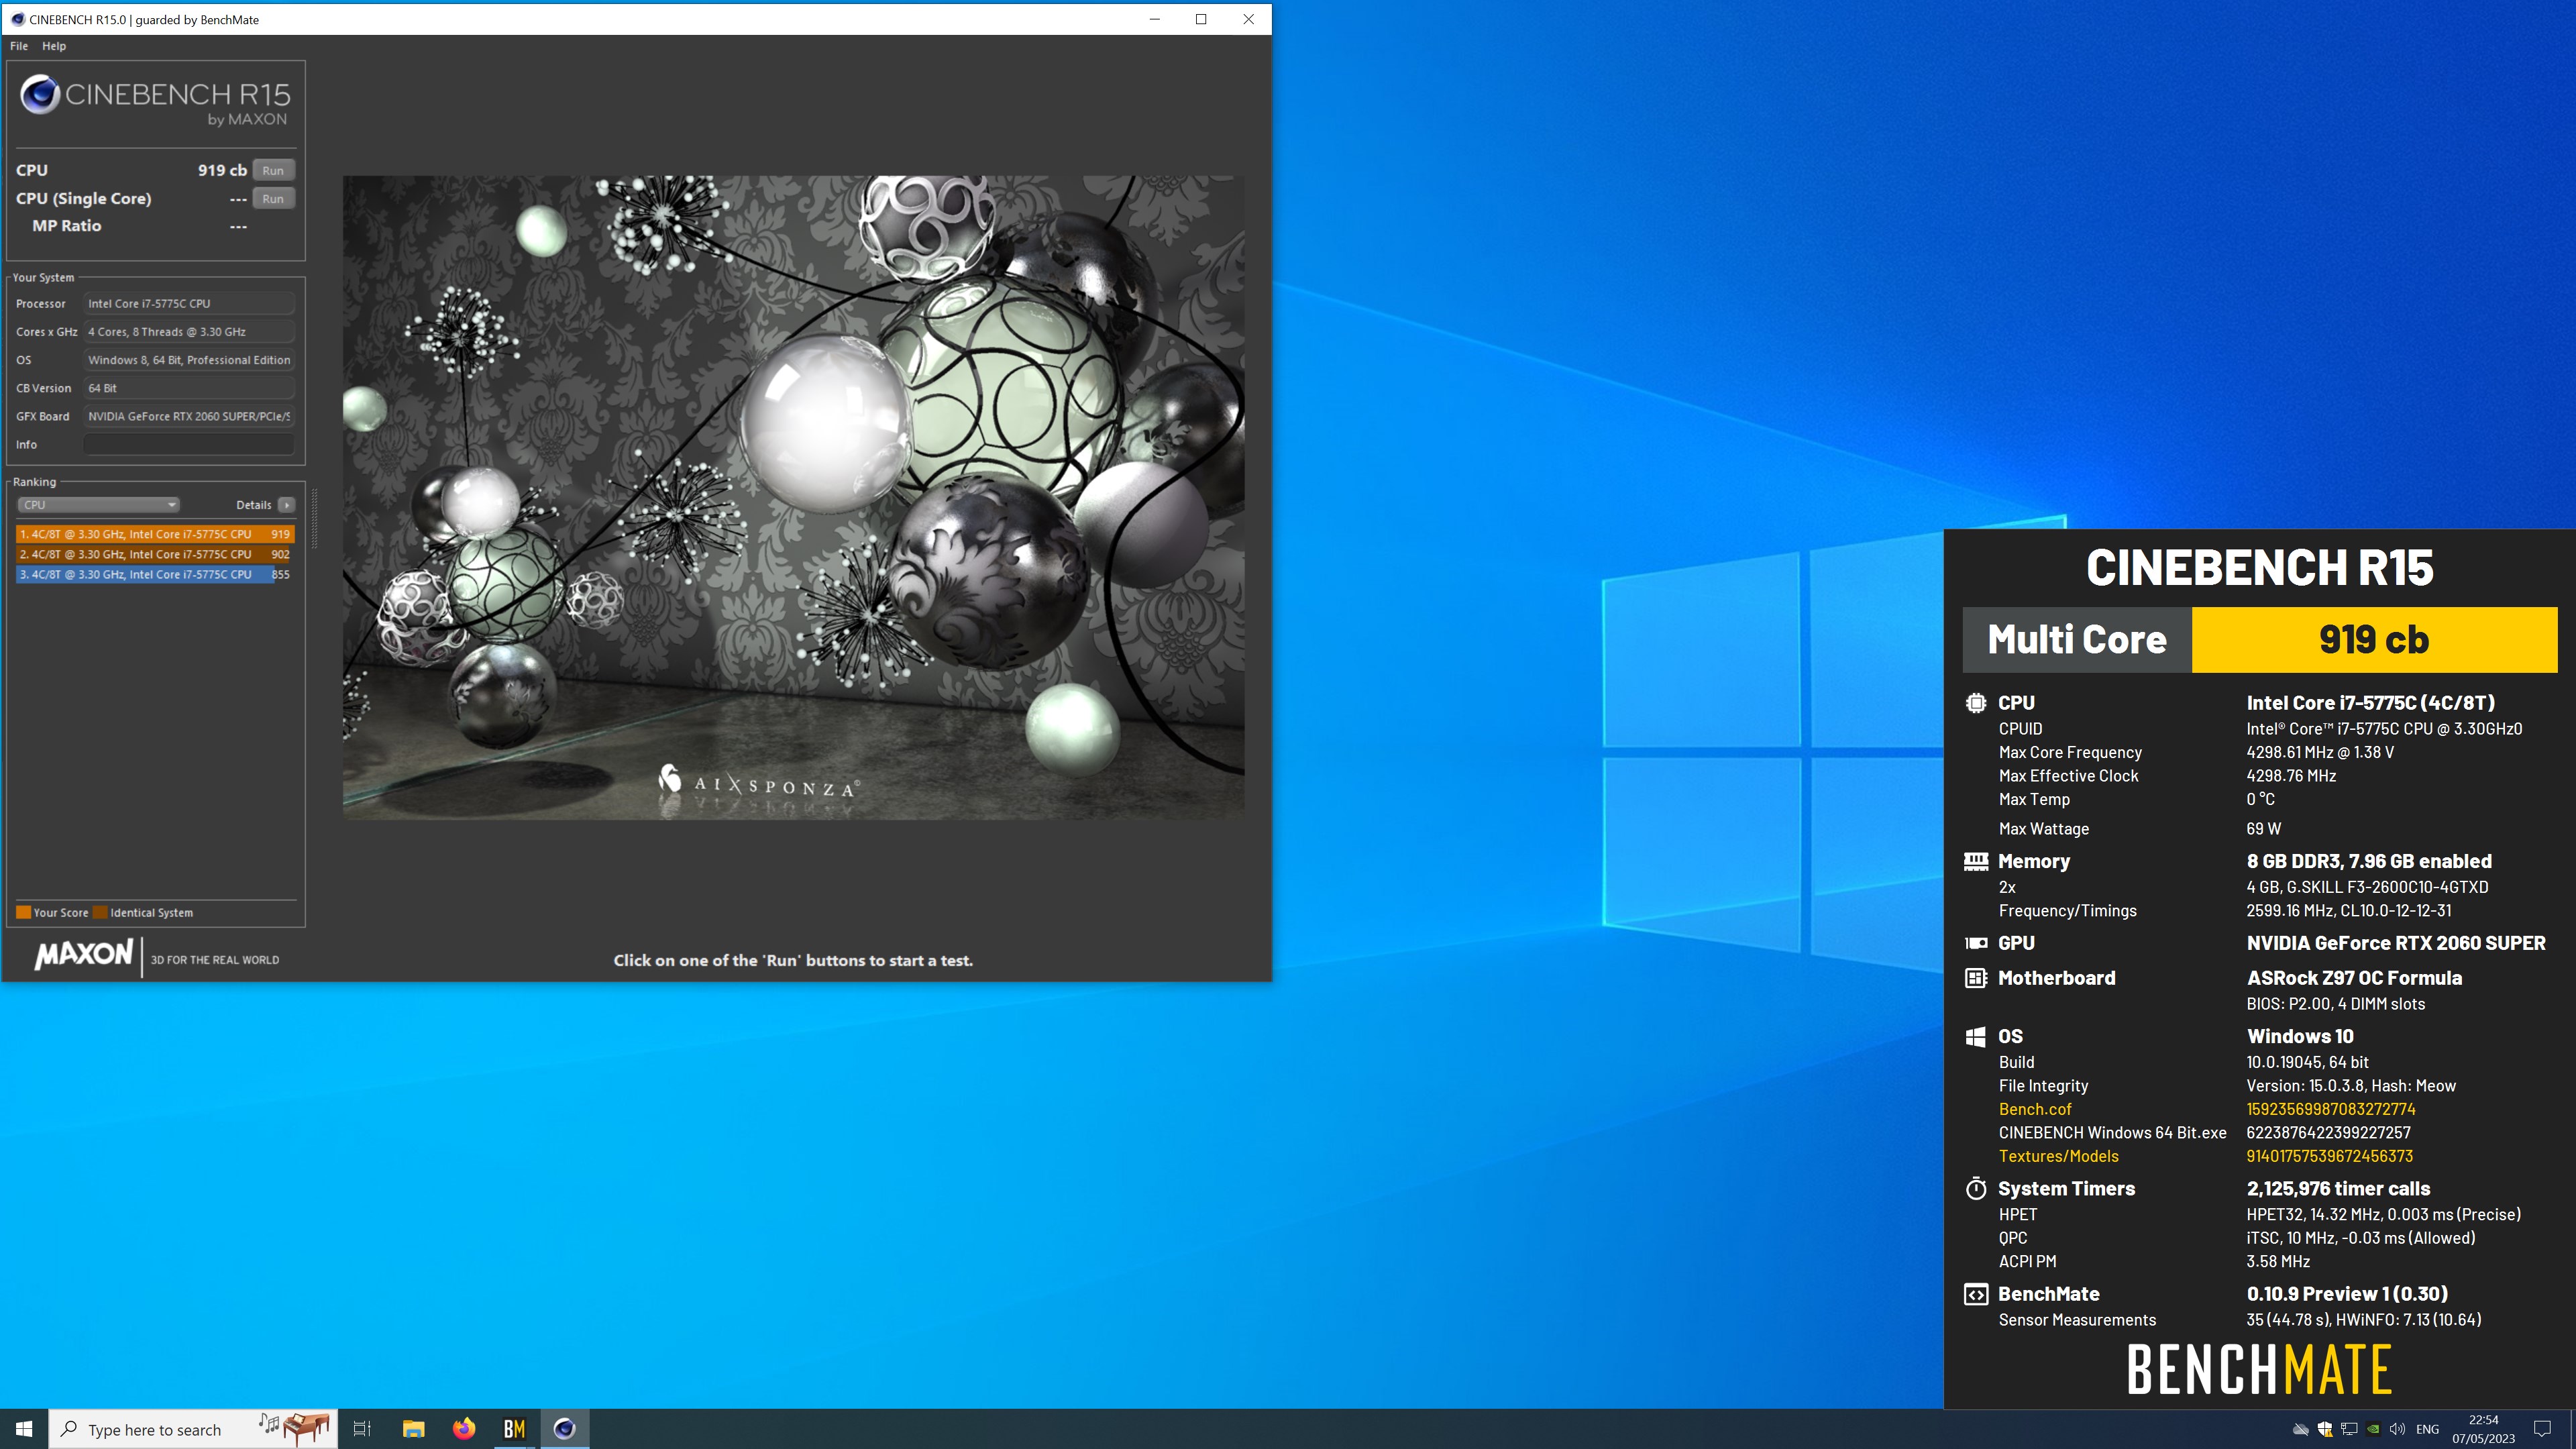Maximize the Cinebench window
Screen dimensions: 2576x1449
(x=1201, y=19)
